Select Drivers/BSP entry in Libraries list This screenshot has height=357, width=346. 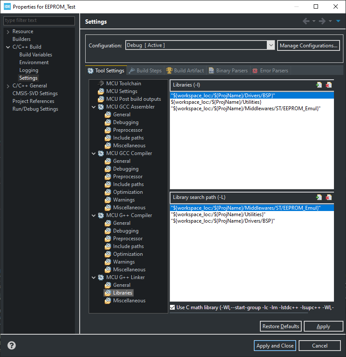click(x=252, y=96)
